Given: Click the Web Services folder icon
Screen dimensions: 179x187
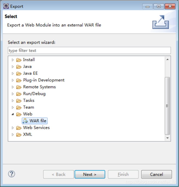Looking at the screenshot, I should point(19,128).
